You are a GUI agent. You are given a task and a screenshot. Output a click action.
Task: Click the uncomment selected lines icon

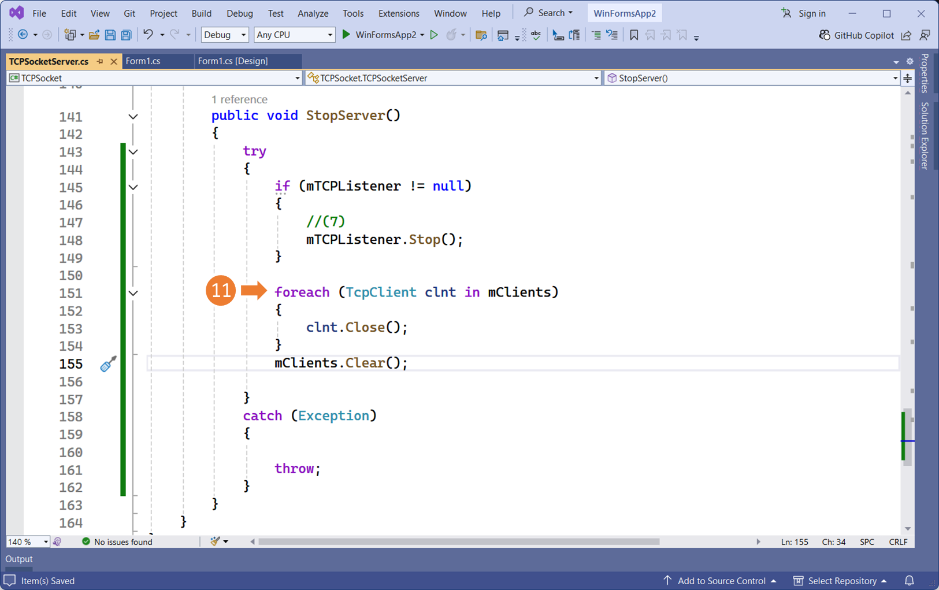pos(612,35)
